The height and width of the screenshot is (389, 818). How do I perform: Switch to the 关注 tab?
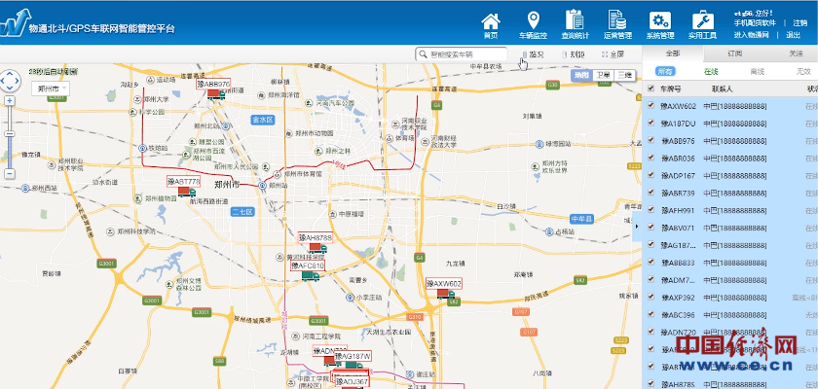[796, 53]
